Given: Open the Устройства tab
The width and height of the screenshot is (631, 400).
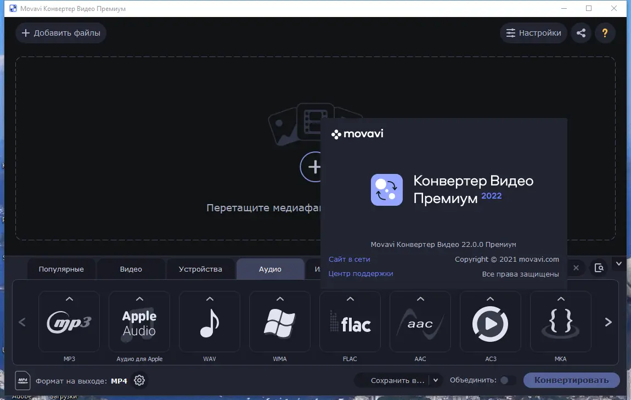Looking at the screenshot, I should 200,269.
